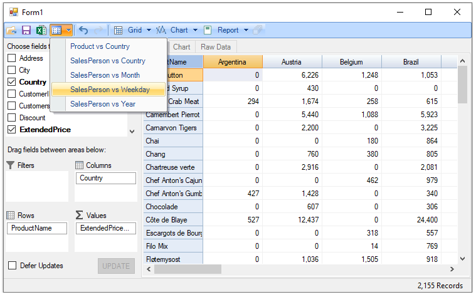
Task: Click the Export to Excel icon
Action: click(41, 30)
